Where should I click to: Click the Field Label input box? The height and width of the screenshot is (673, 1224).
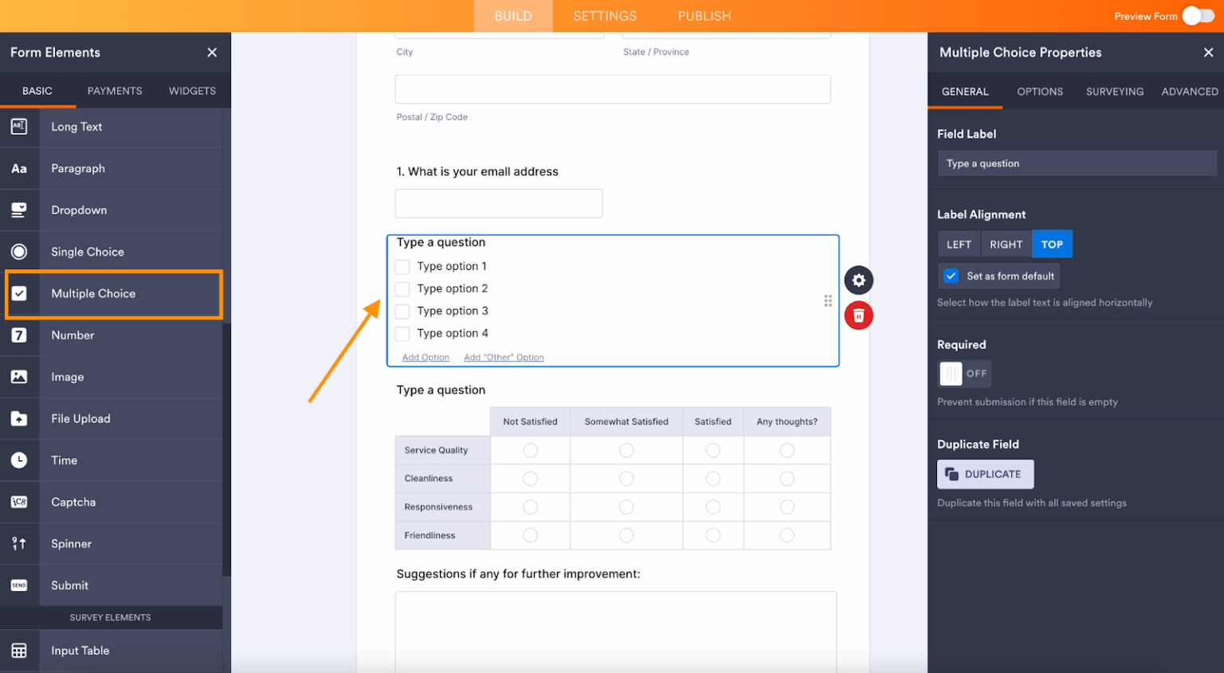1076,163
